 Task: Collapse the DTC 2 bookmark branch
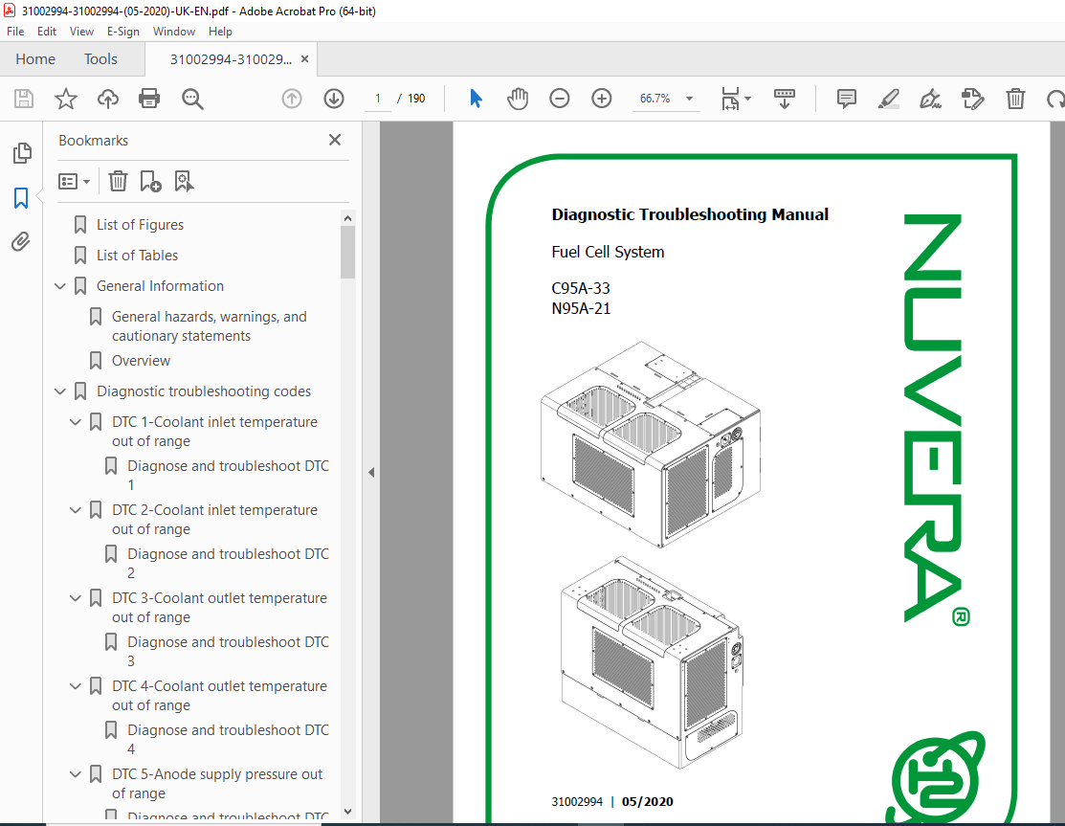(x=76, y=510)
